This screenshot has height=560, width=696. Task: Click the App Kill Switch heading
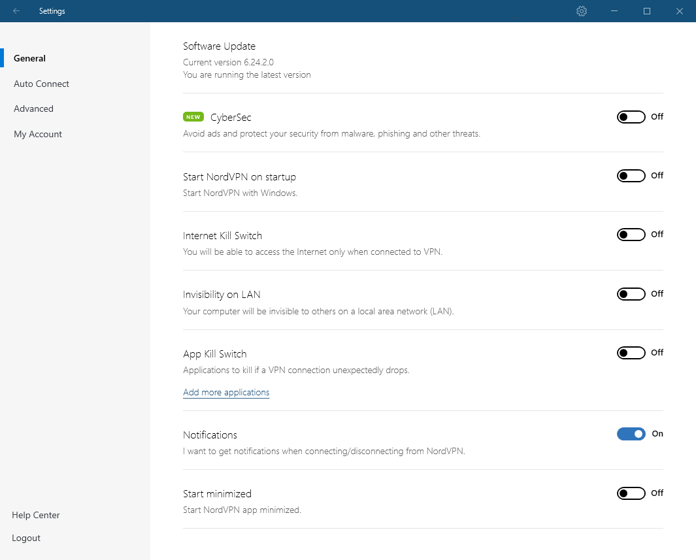pos(215,354)
